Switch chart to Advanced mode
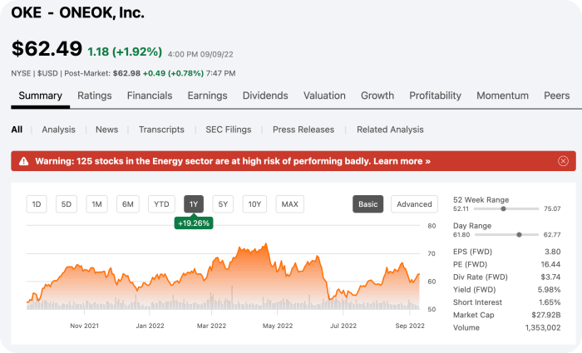 tap(414, 204)
